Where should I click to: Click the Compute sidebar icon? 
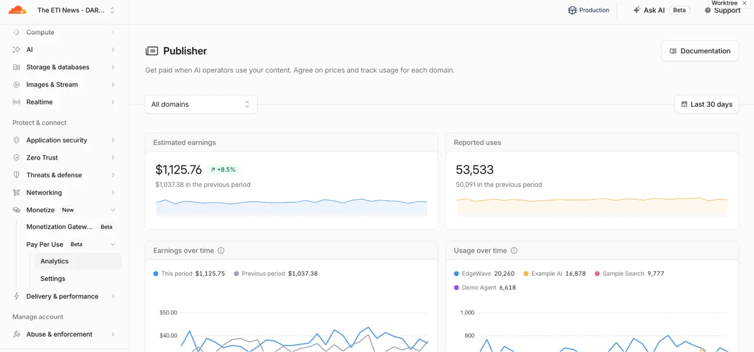tap(16, 32)
